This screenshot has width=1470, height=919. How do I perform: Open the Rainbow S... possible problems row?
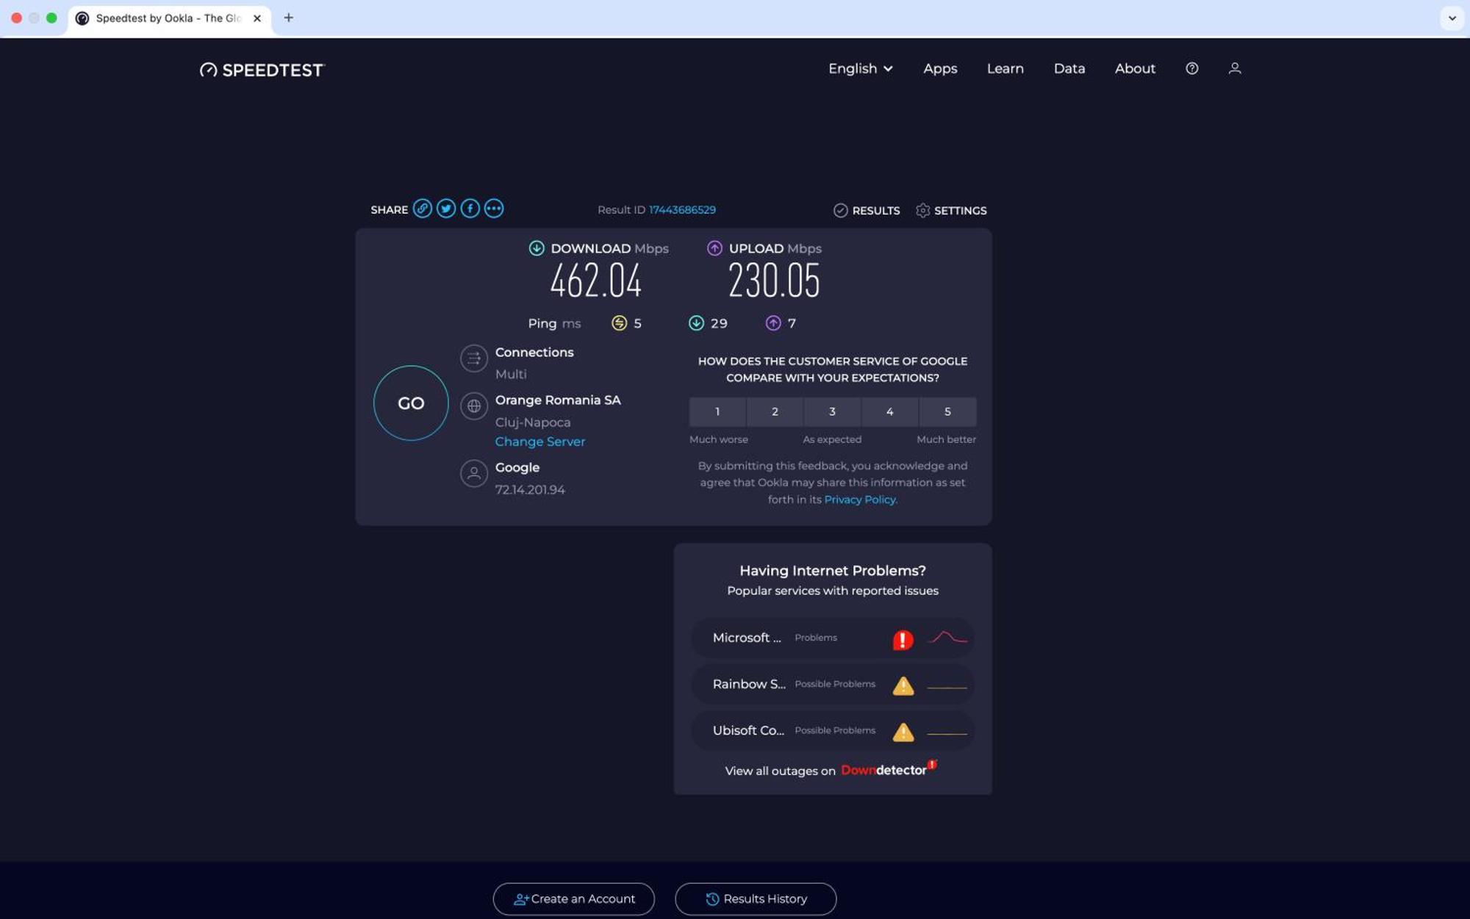click(x=833, y=684)
